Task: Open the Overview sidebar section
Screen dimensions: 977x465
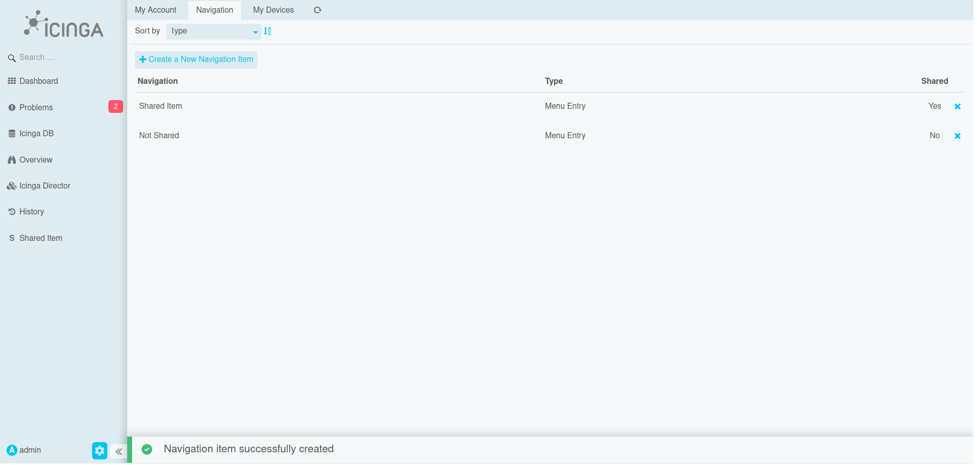Action: click(x=36, y=160)
